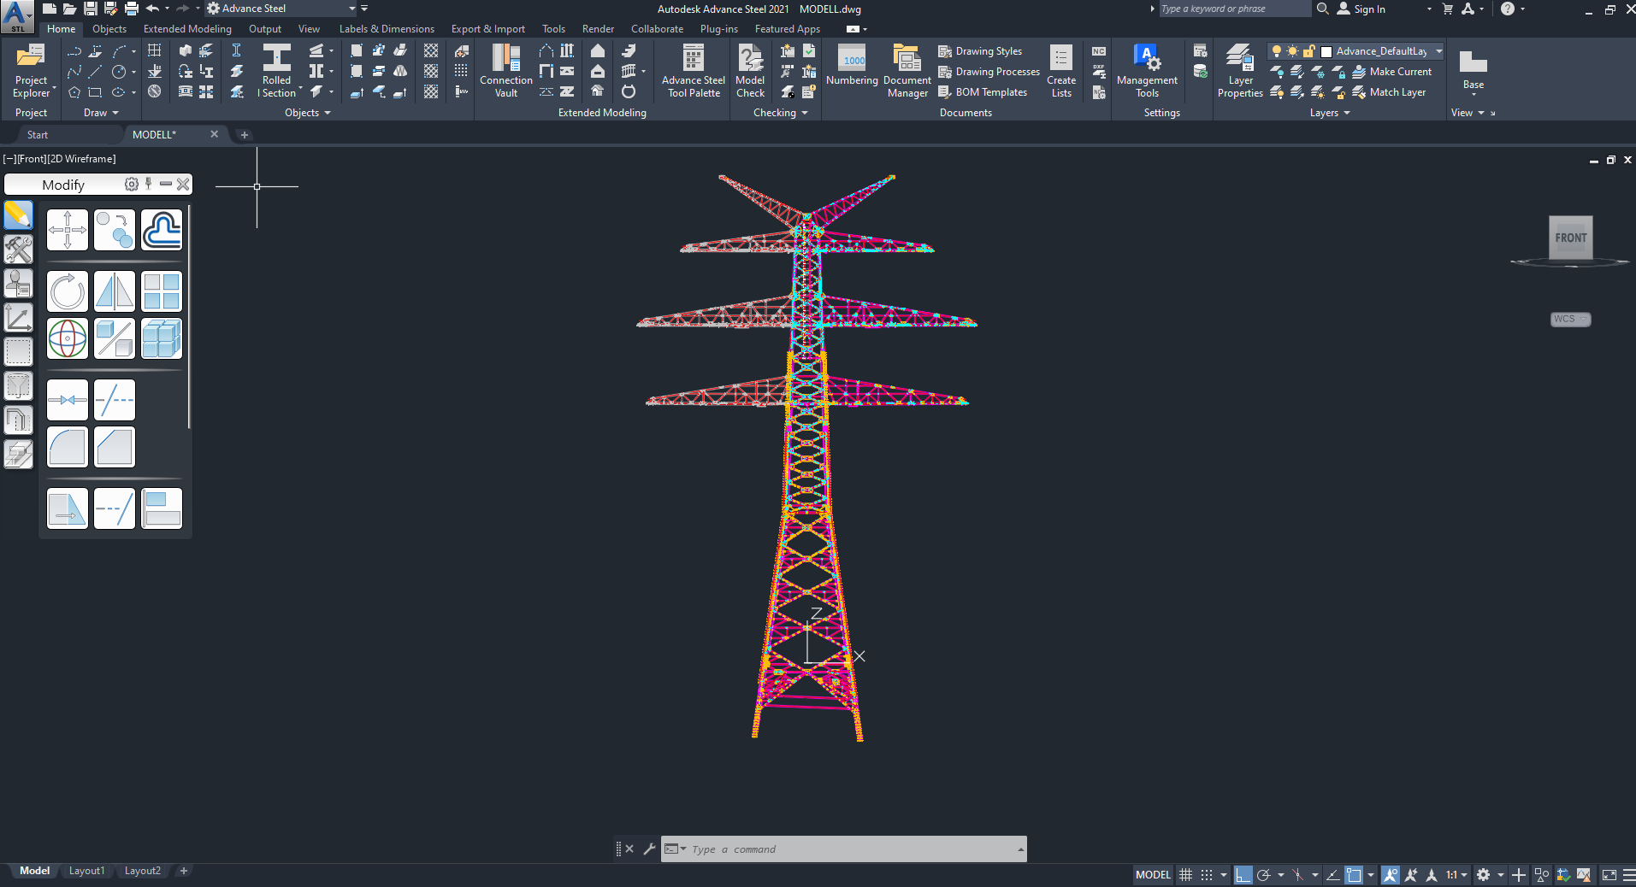This screenshot has width=1636, height=887.
Task: Select the Mirror tool in Modify palette
Action: 115,291
